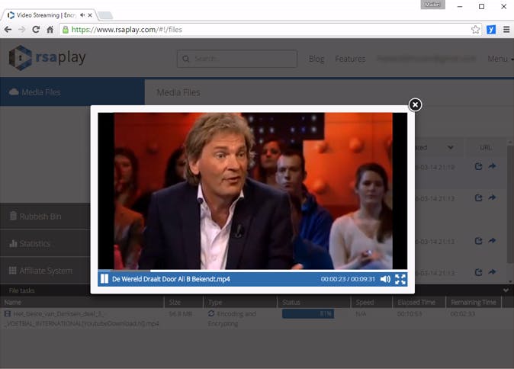Sort file tasks by Name
The image size is (514, 369).
(x=13, y=302)
